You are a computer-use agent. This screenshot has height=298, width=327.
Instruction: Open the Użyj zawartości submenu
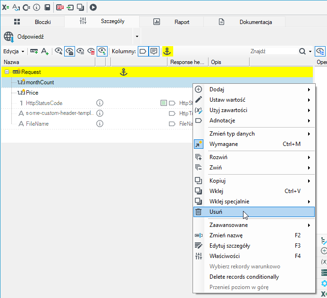(254, 110)
